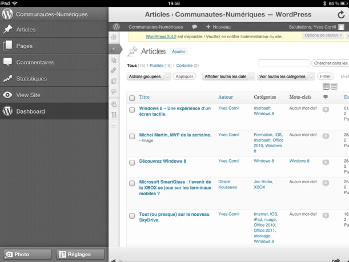This screenshot has width=349, height=262.
Task: Tap the 19:56 clock in the status bar
Action: pyautogui.click(x=174, y=3)
